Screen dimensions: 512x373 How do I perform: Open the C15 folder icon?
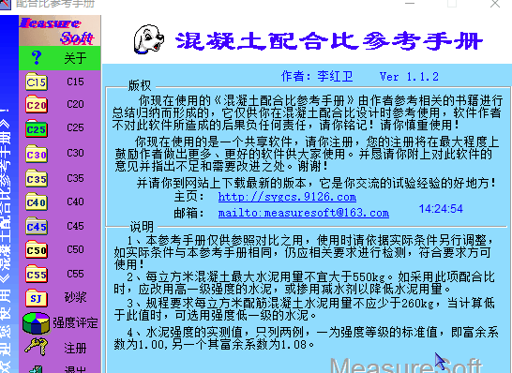pos(37,82)
